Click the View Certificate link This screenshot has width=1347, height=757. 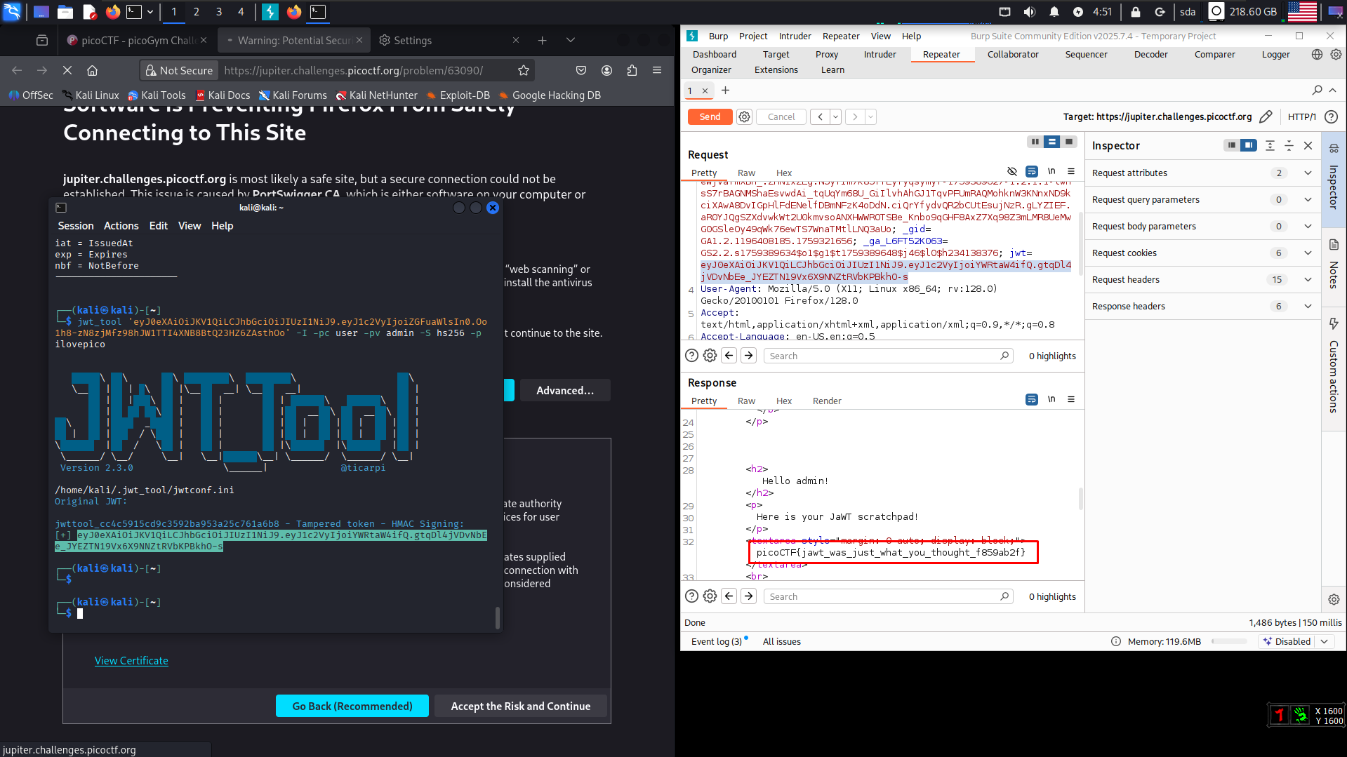pos(131,661)
